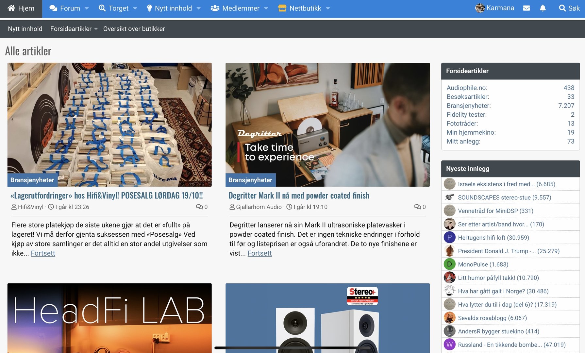Click D avatar beside MonoPulse

pos(450,264)
